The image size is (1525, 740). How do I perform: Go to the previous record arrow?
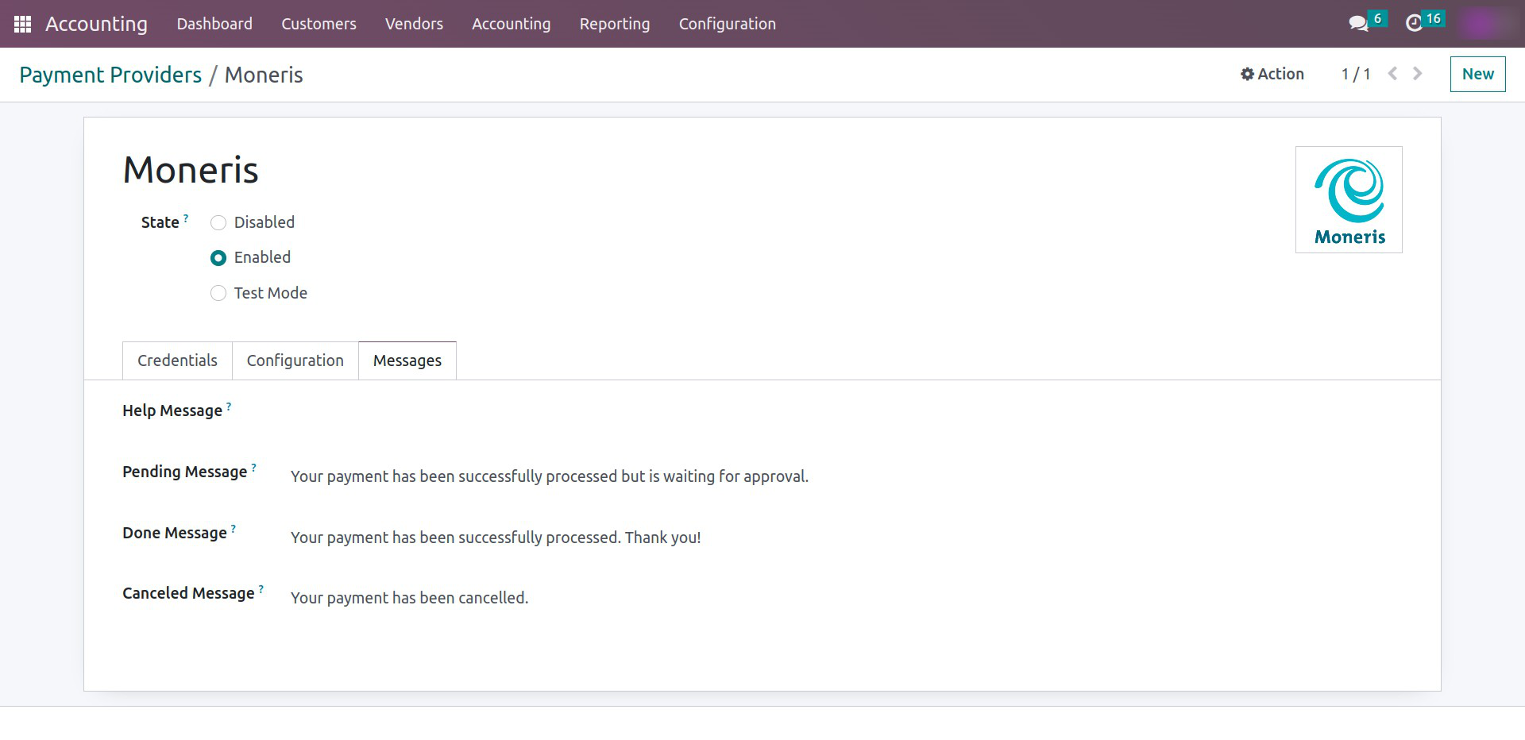(1392, 74)
